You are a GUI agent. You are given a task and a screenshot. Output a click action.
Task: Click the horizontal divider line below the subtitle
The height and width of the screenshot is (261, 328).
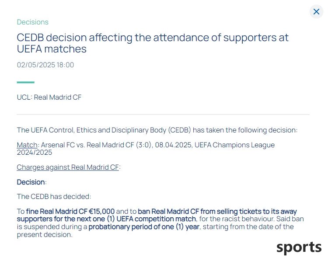click(x=163, y=115)
